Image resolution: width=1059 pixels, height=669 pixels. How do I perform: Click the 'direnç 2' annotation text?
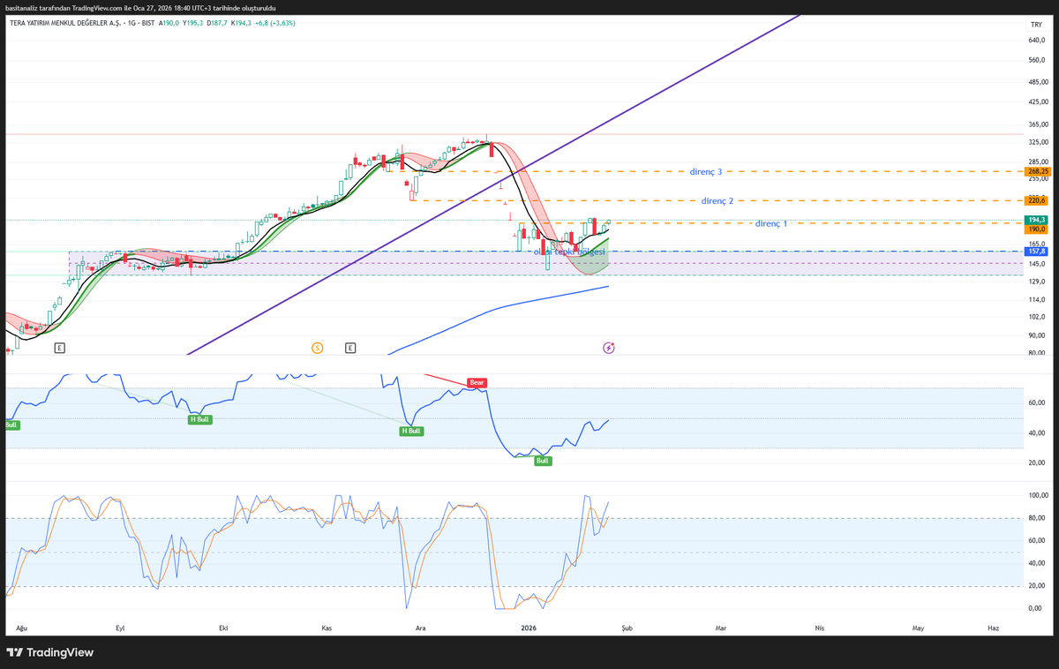tap(717, 200)
